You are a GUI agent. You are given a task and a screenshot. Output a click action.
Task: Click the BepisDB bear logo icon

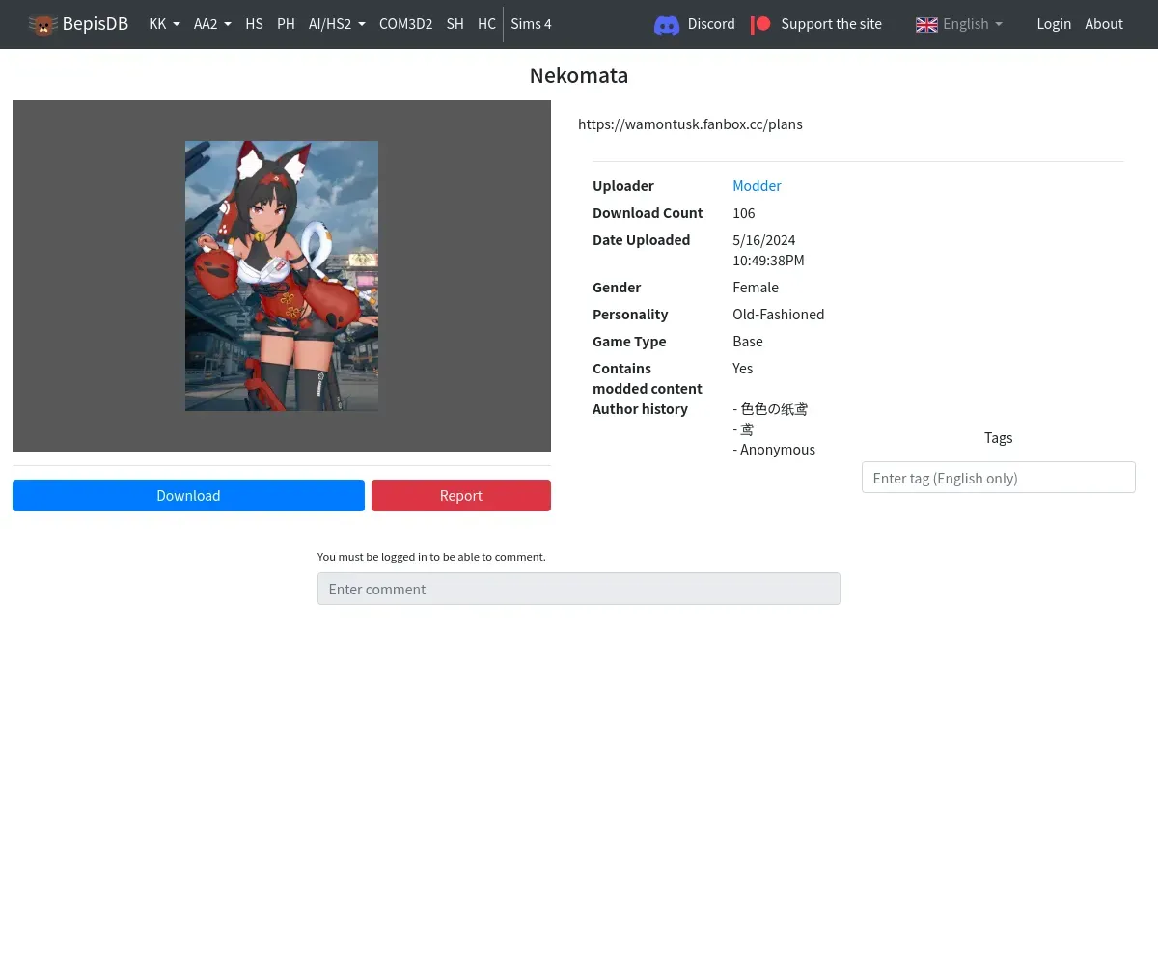pos(42,24)
